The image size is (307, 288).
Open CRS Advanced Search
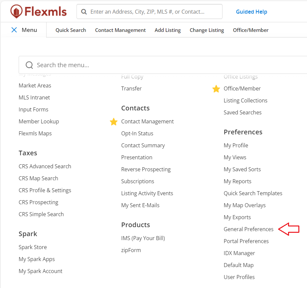click(x=45, y=166)
